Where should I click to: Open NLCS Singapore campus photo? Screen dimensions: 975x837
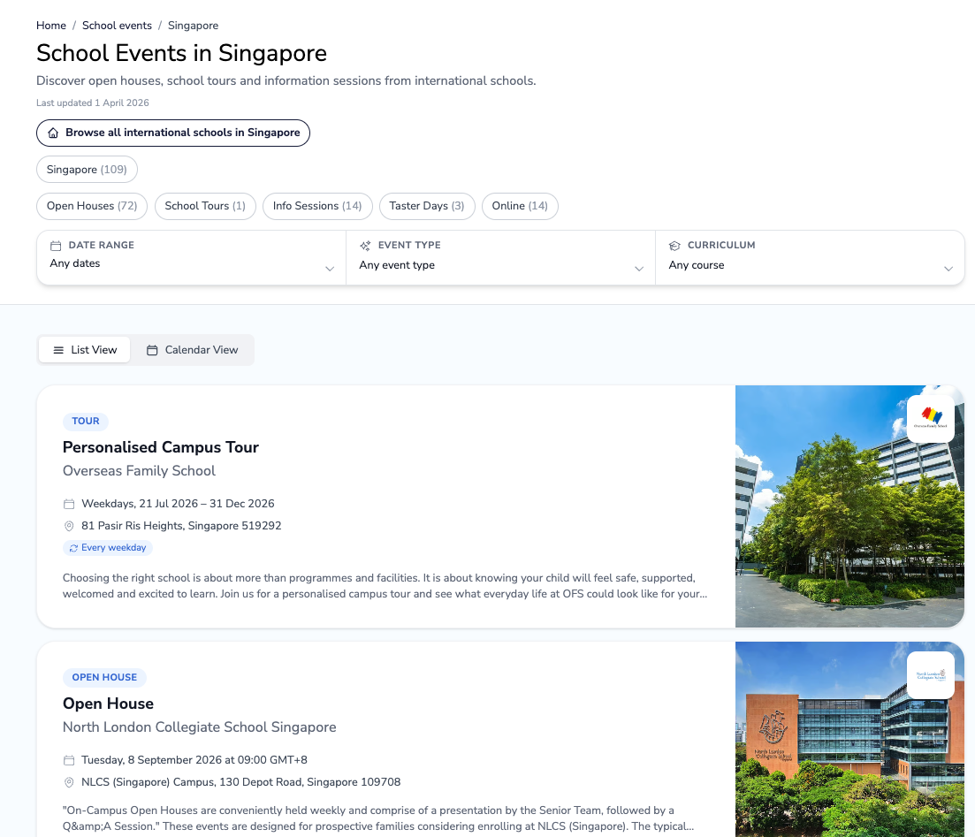coord(849,740)
